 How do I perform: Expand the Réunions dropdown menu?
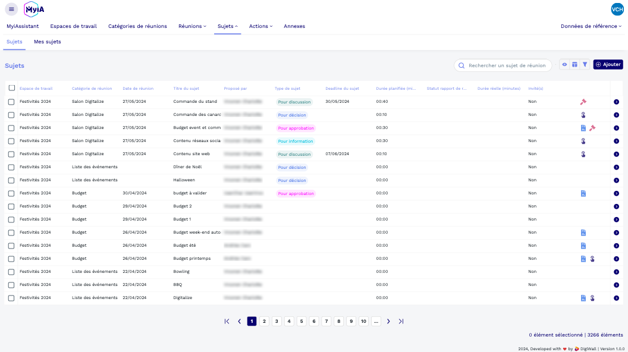(x=192, y=26)
